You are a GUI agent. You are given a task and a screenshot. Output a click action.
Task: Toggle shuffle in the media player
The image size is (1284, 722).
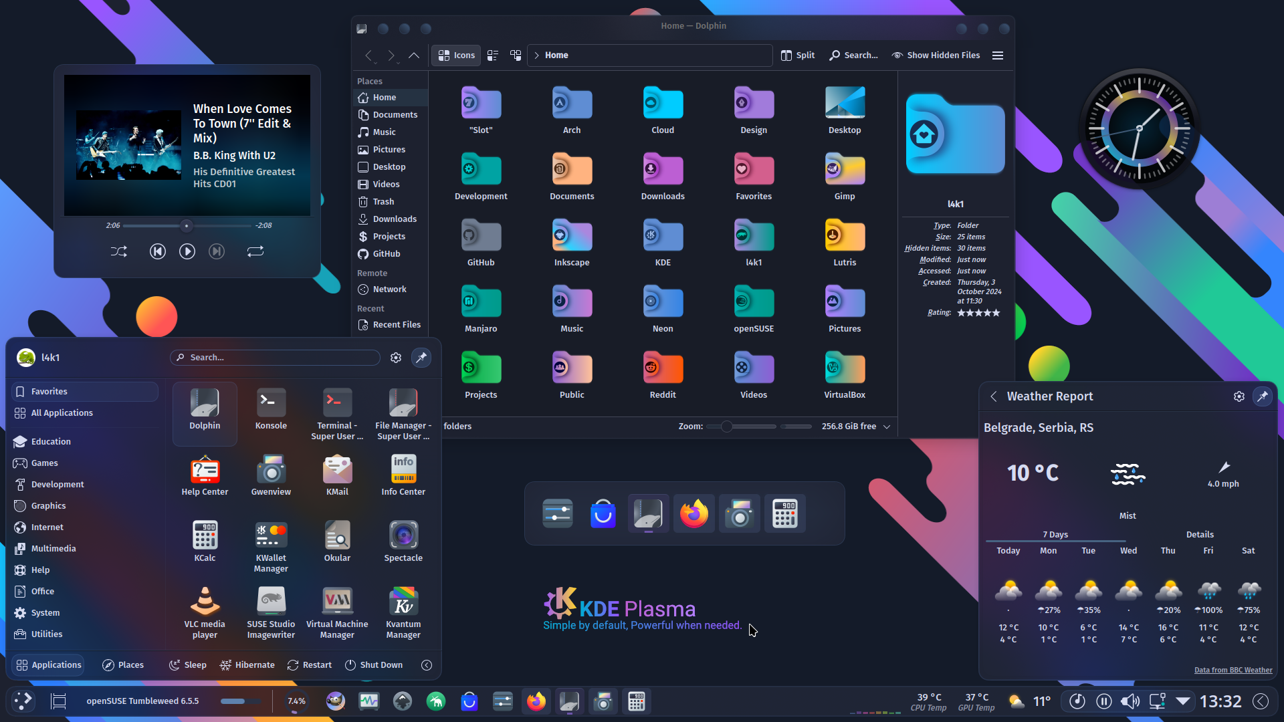(118, 251)
